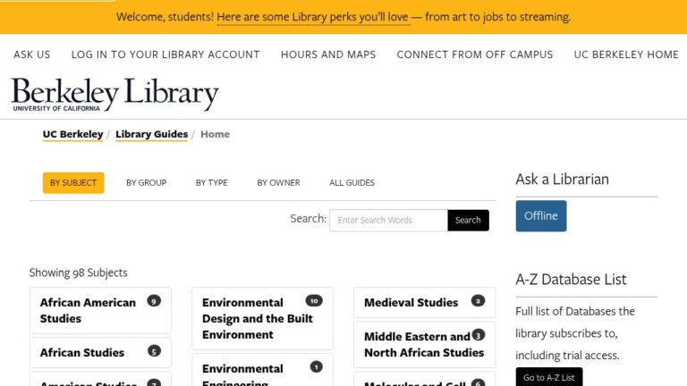This screenshot has width=687, height=386.
Task: Click the 9 badge on African American Studies
Action: click(154, 301)
